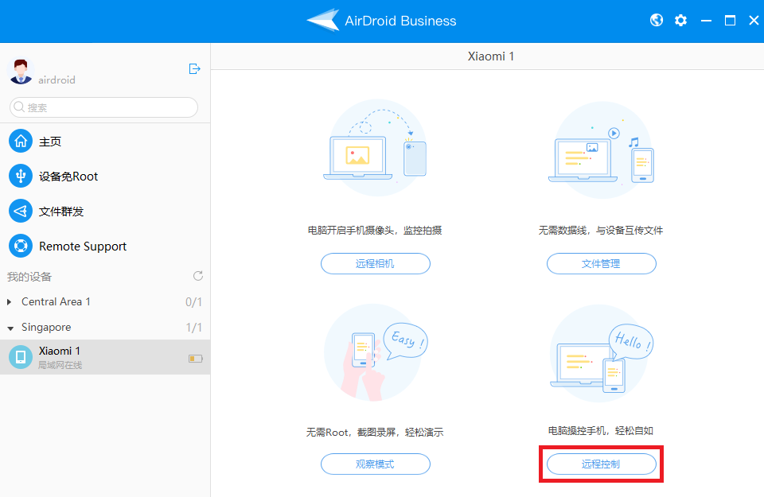The width and height of the screenshot is (764, 497).
Task: Click the 我的设备 section heading
Action: (x=29, y=277)
